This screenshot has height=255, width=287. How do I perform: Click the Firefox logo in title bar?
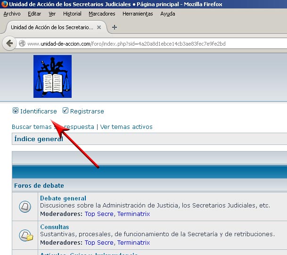pyautogui.click(x=4, y=4)
